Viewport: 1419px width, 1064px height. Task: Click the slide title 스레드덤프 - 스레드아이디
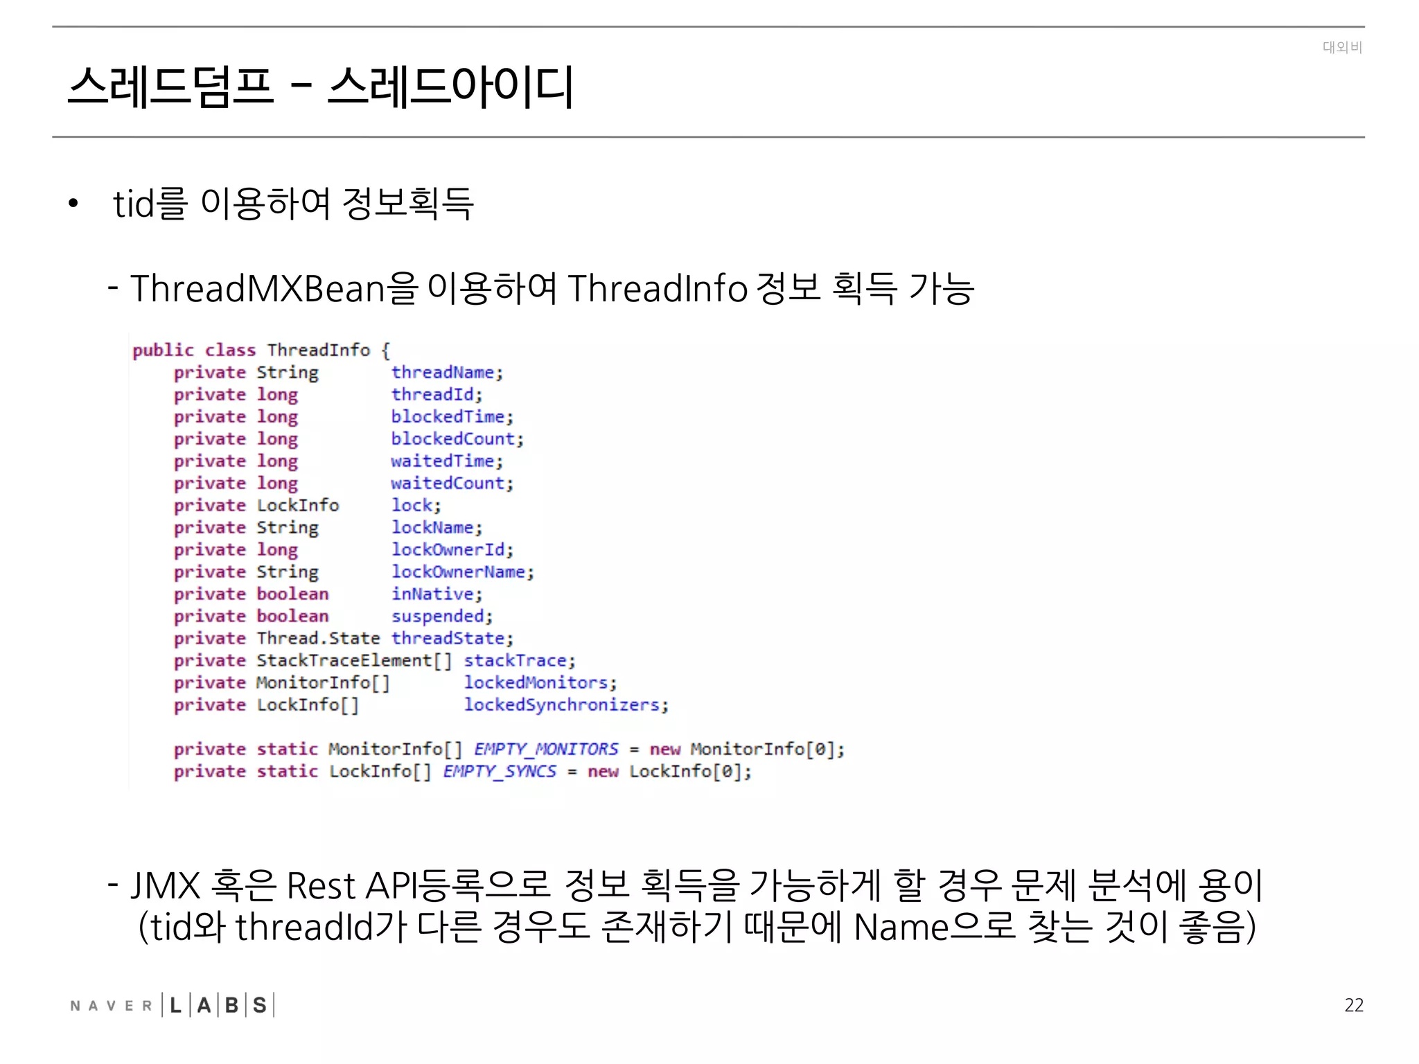pos(321,87)
